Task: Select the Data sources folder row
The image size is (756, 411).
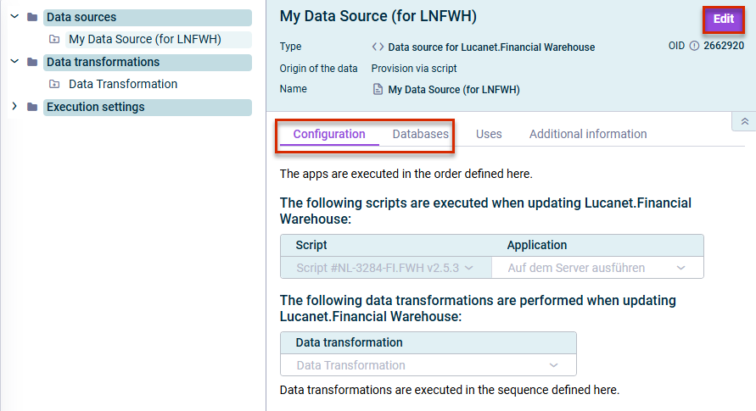Action: pyautogui.click(x=148, y=17)
